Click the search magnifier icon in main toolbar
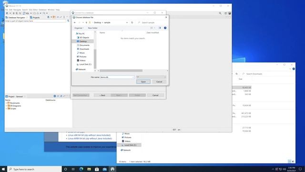This screenshot has height=172, width=305. click(x=44, y=13)
